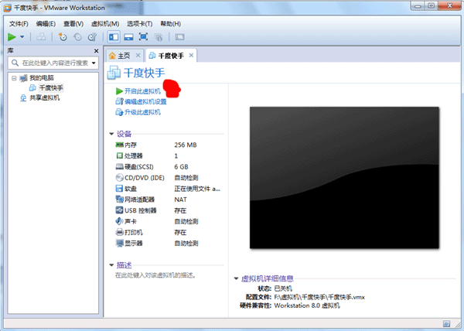Click the Unity mode toolbar icon
Screen dimensions: 464x331
(157, 36)
